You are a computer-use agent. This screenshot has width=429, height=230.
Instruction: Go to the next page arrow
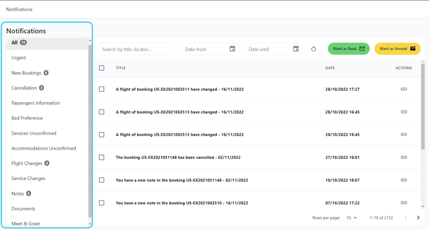418,218
